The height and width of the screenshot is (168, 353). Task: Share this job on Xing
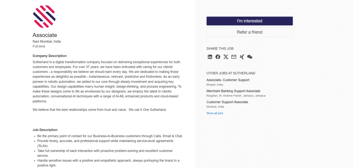pos(242,57)
